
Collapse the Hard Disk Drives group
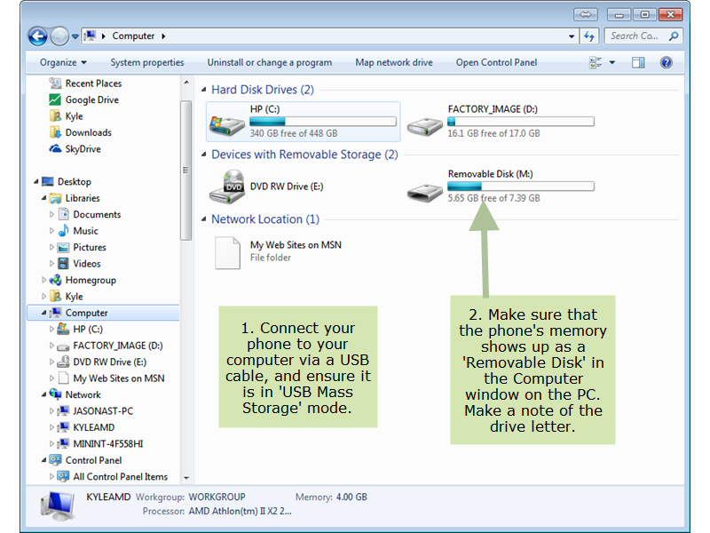204,90
